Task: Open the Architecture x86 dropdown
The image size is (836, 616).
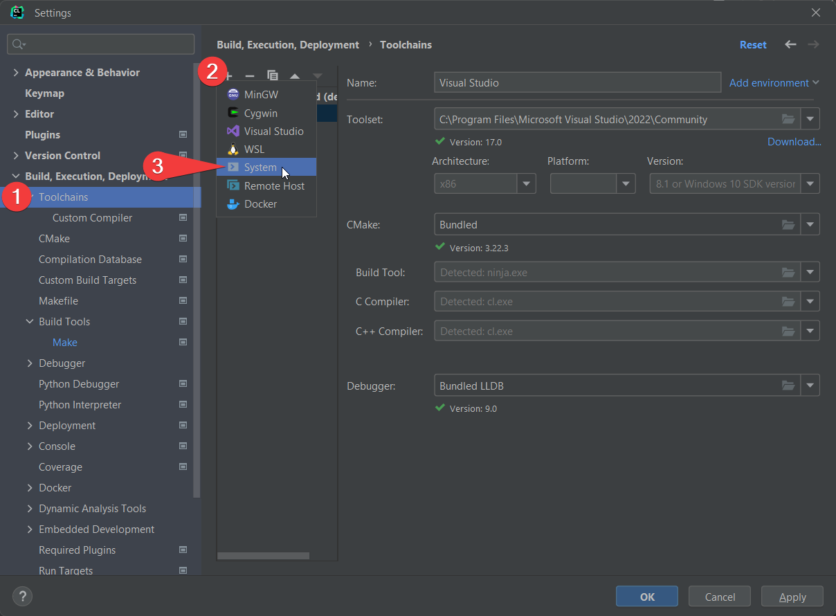Action: tap(527, 184)
